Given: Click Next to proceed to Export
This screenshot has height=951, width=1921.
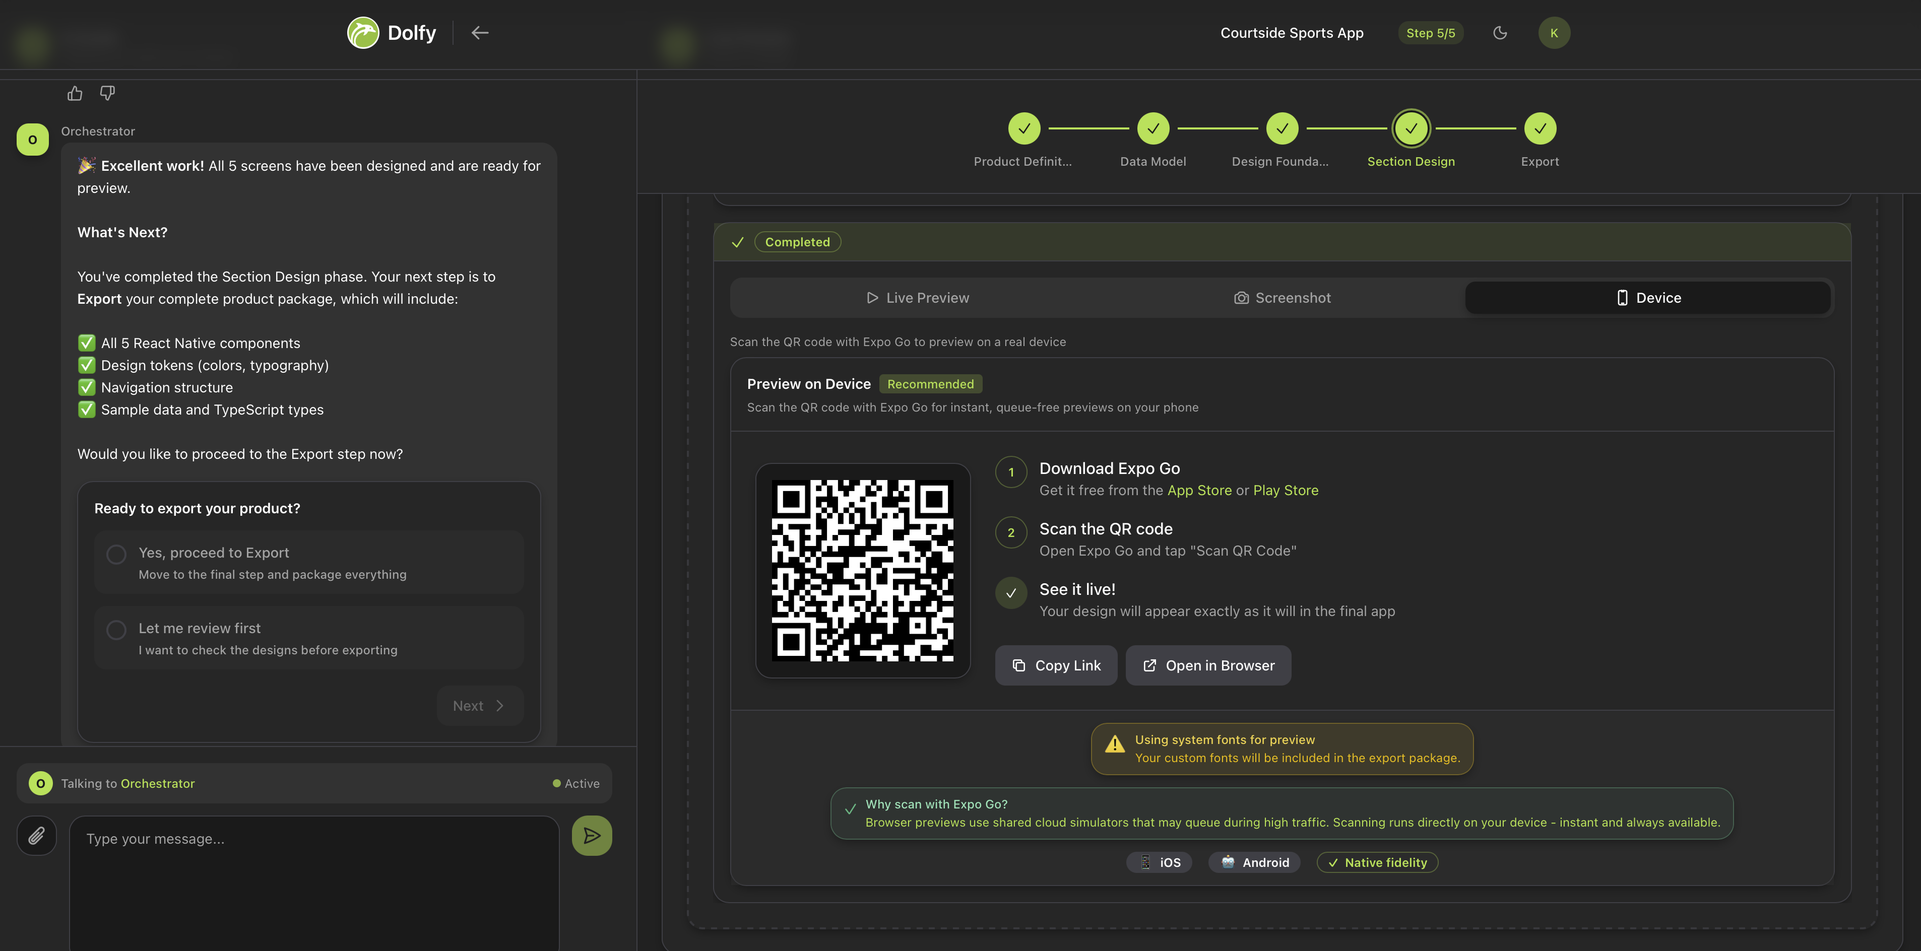Looking at the screenshot, I should click(x=478, y=705).
